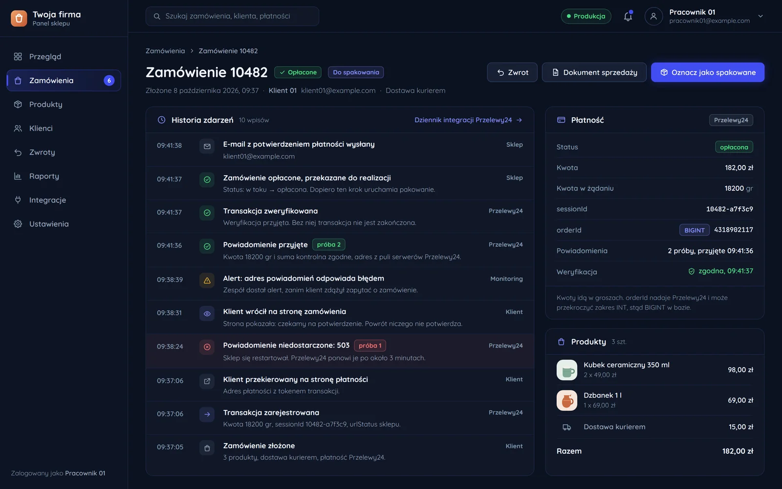Open Ustawienia in the sidebar
Image resolution: width=782 pixels, height=489 pixels.
pyautogui.click(x=64, y=224)
